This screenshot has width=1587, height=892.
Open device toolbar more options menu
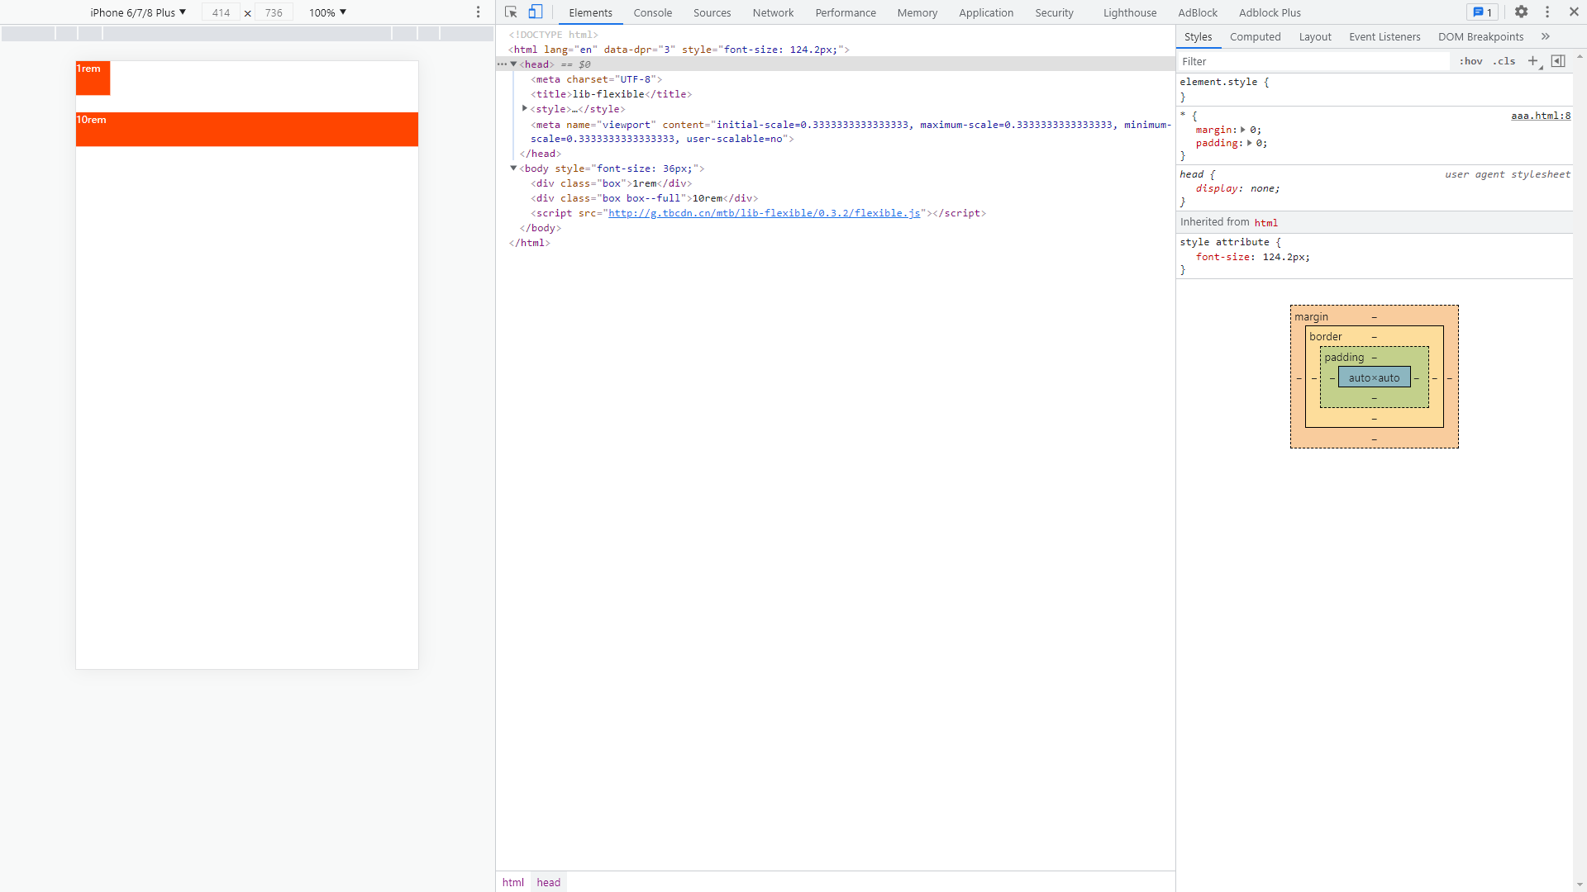(x=478, y=12)
